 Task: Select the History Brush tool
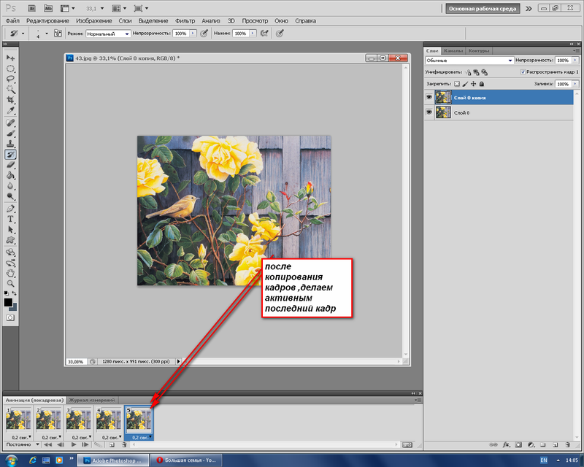[10, 154]
